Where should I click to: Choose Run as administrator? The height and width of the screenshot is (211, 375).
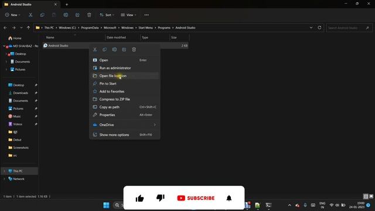click(125, 68)
